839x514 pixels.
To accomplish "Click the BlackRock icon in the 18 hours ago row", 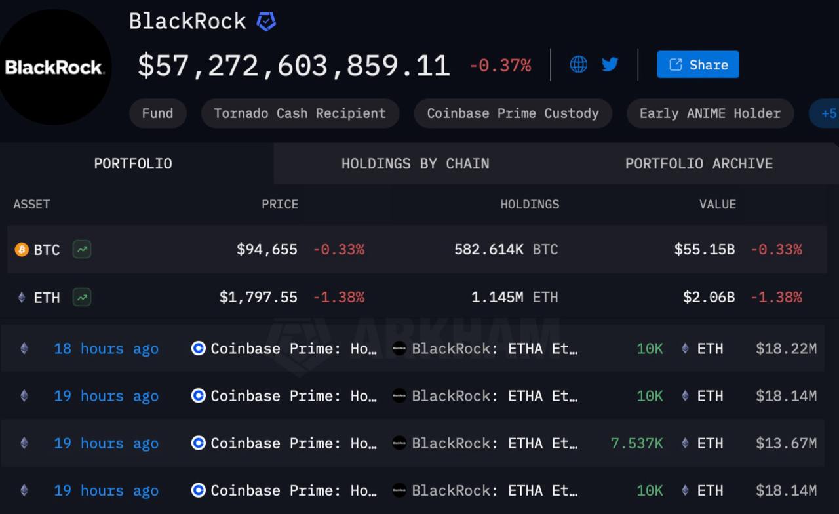I will 399,348.
